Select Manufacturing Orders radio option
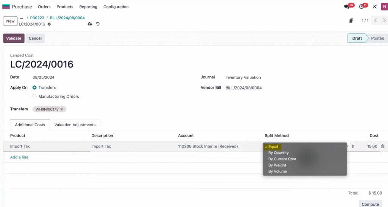This screenshot has width=388, height=207. pos(34,96)
